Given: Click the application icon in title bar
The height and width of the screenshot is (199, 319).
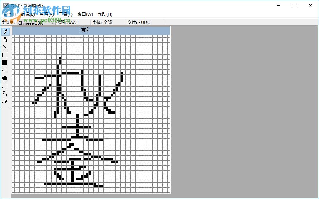Looking at the screenshot, I should point(6,6).
